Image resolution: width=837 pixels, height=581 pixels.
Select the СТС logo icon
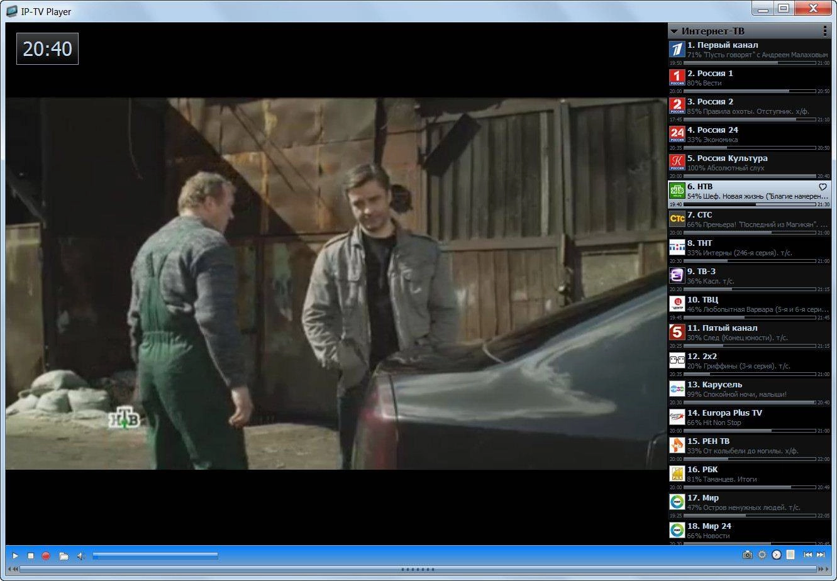click(x=677, y=219)
